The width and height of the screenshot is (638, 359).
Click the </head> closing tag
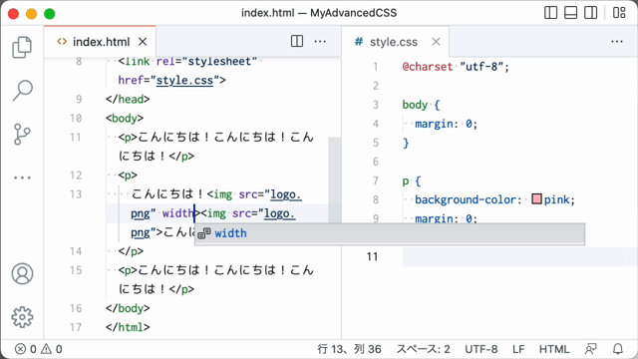point(128,99)
